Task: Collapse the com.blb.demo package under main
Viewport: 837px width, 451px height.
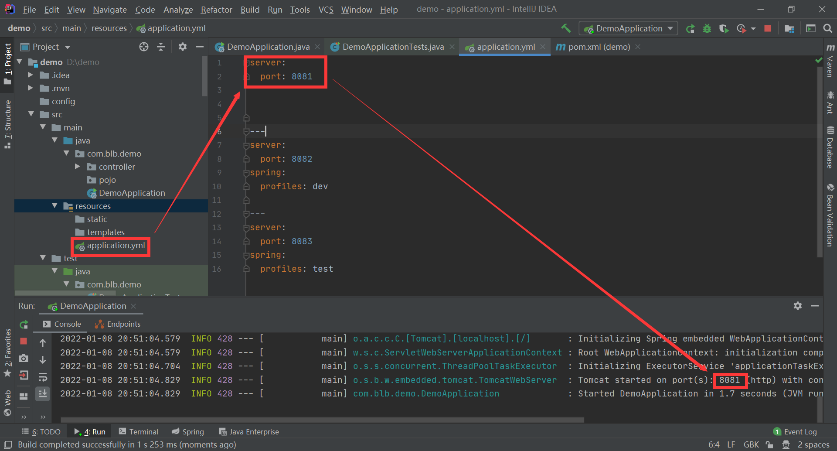Action: pyautogui.click(x=66, y=154)
